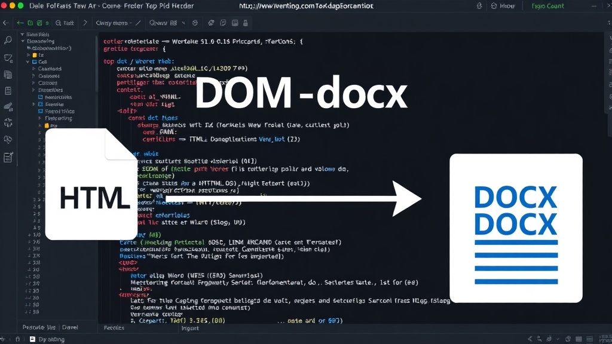Click the file tree vertical scrollbar
Viewport: 612px width, 344px height.
(96, 64)
